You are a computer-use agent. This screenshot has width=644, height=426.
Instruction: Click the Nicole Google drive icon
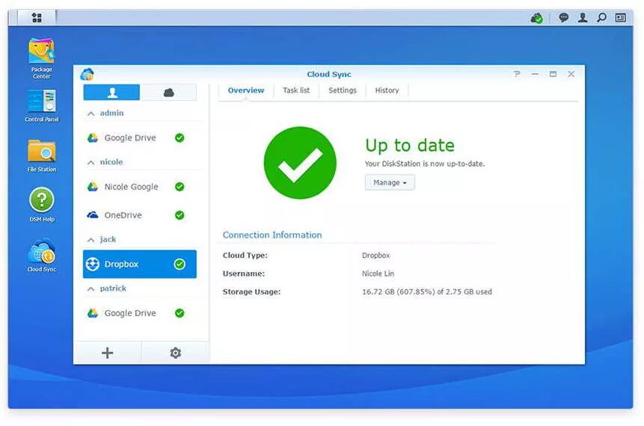[x=93, y=187]
